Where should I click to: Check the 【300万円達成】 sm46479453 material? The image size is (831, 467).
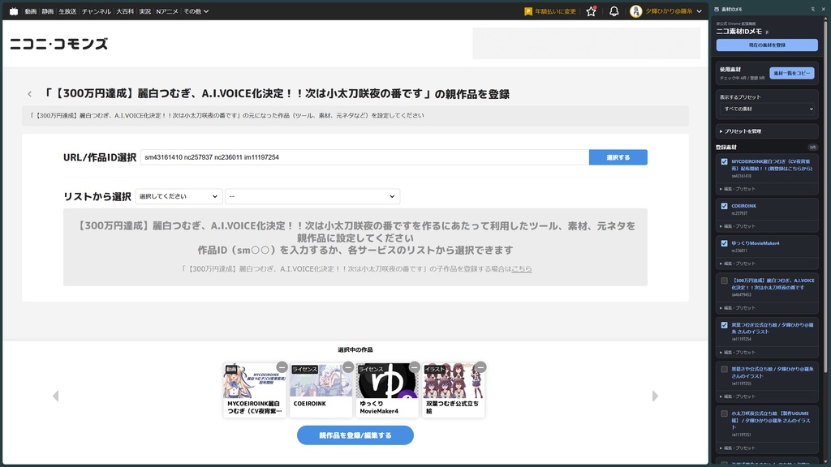[x=725, y=281]
